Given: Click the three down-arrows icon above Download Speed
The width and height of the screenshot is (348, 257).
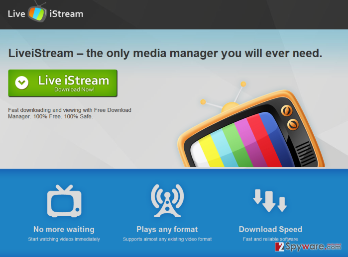Looking at the screenshot, I should pos(270,201).
